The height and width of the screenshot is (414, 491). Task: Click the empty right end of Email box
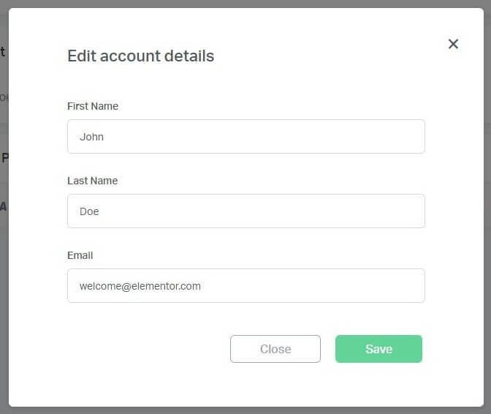[x=395, y=286]
